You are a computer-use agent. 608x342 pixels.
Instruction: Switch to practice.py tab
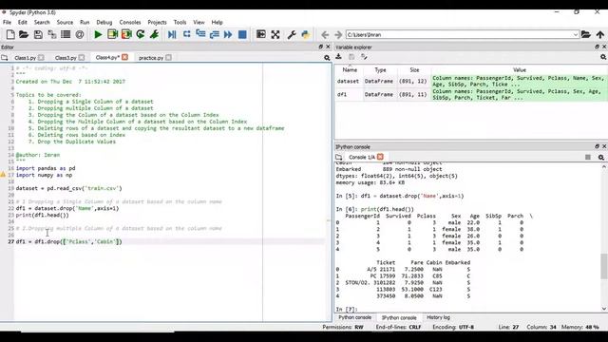[x=151, y=58]
